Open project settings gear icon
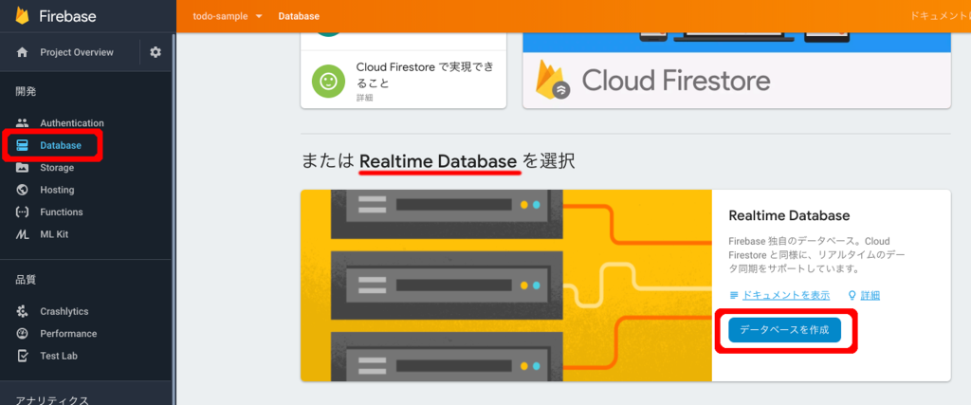 coord(156,52)
